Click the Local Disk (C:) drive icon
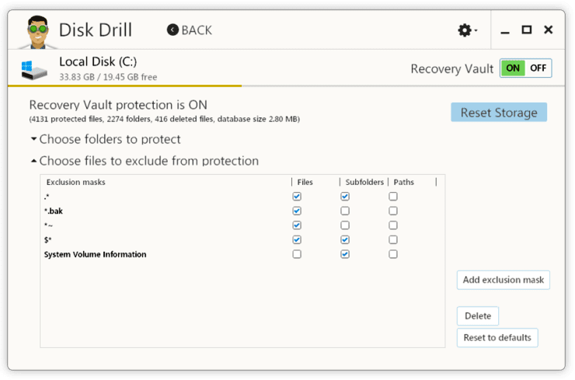575x380 pixels. click(34, 70)
